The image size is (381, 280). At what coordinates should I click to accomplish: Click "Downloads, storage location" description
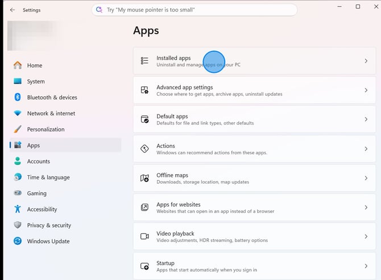[202, 182]
